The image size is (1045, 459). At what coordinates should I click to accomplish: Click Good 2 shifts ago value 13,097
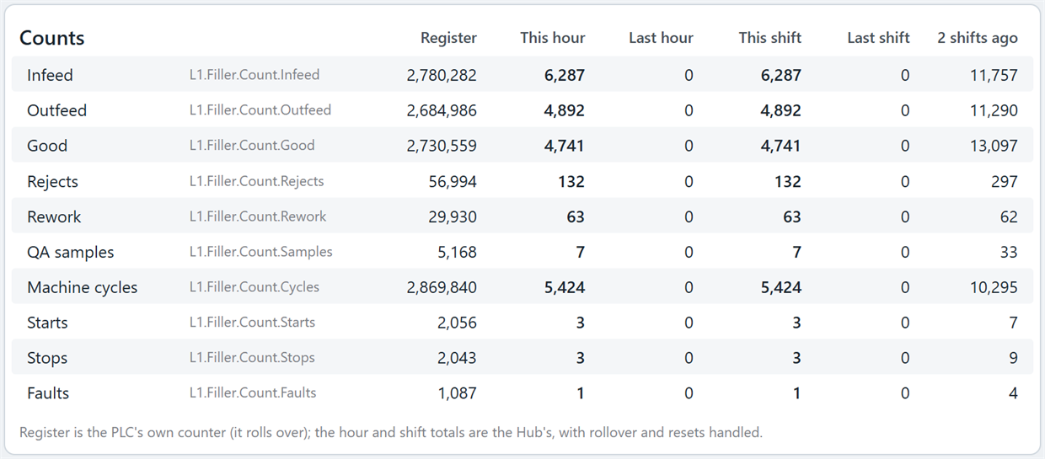pyautogui.click(x=994, y=146)
